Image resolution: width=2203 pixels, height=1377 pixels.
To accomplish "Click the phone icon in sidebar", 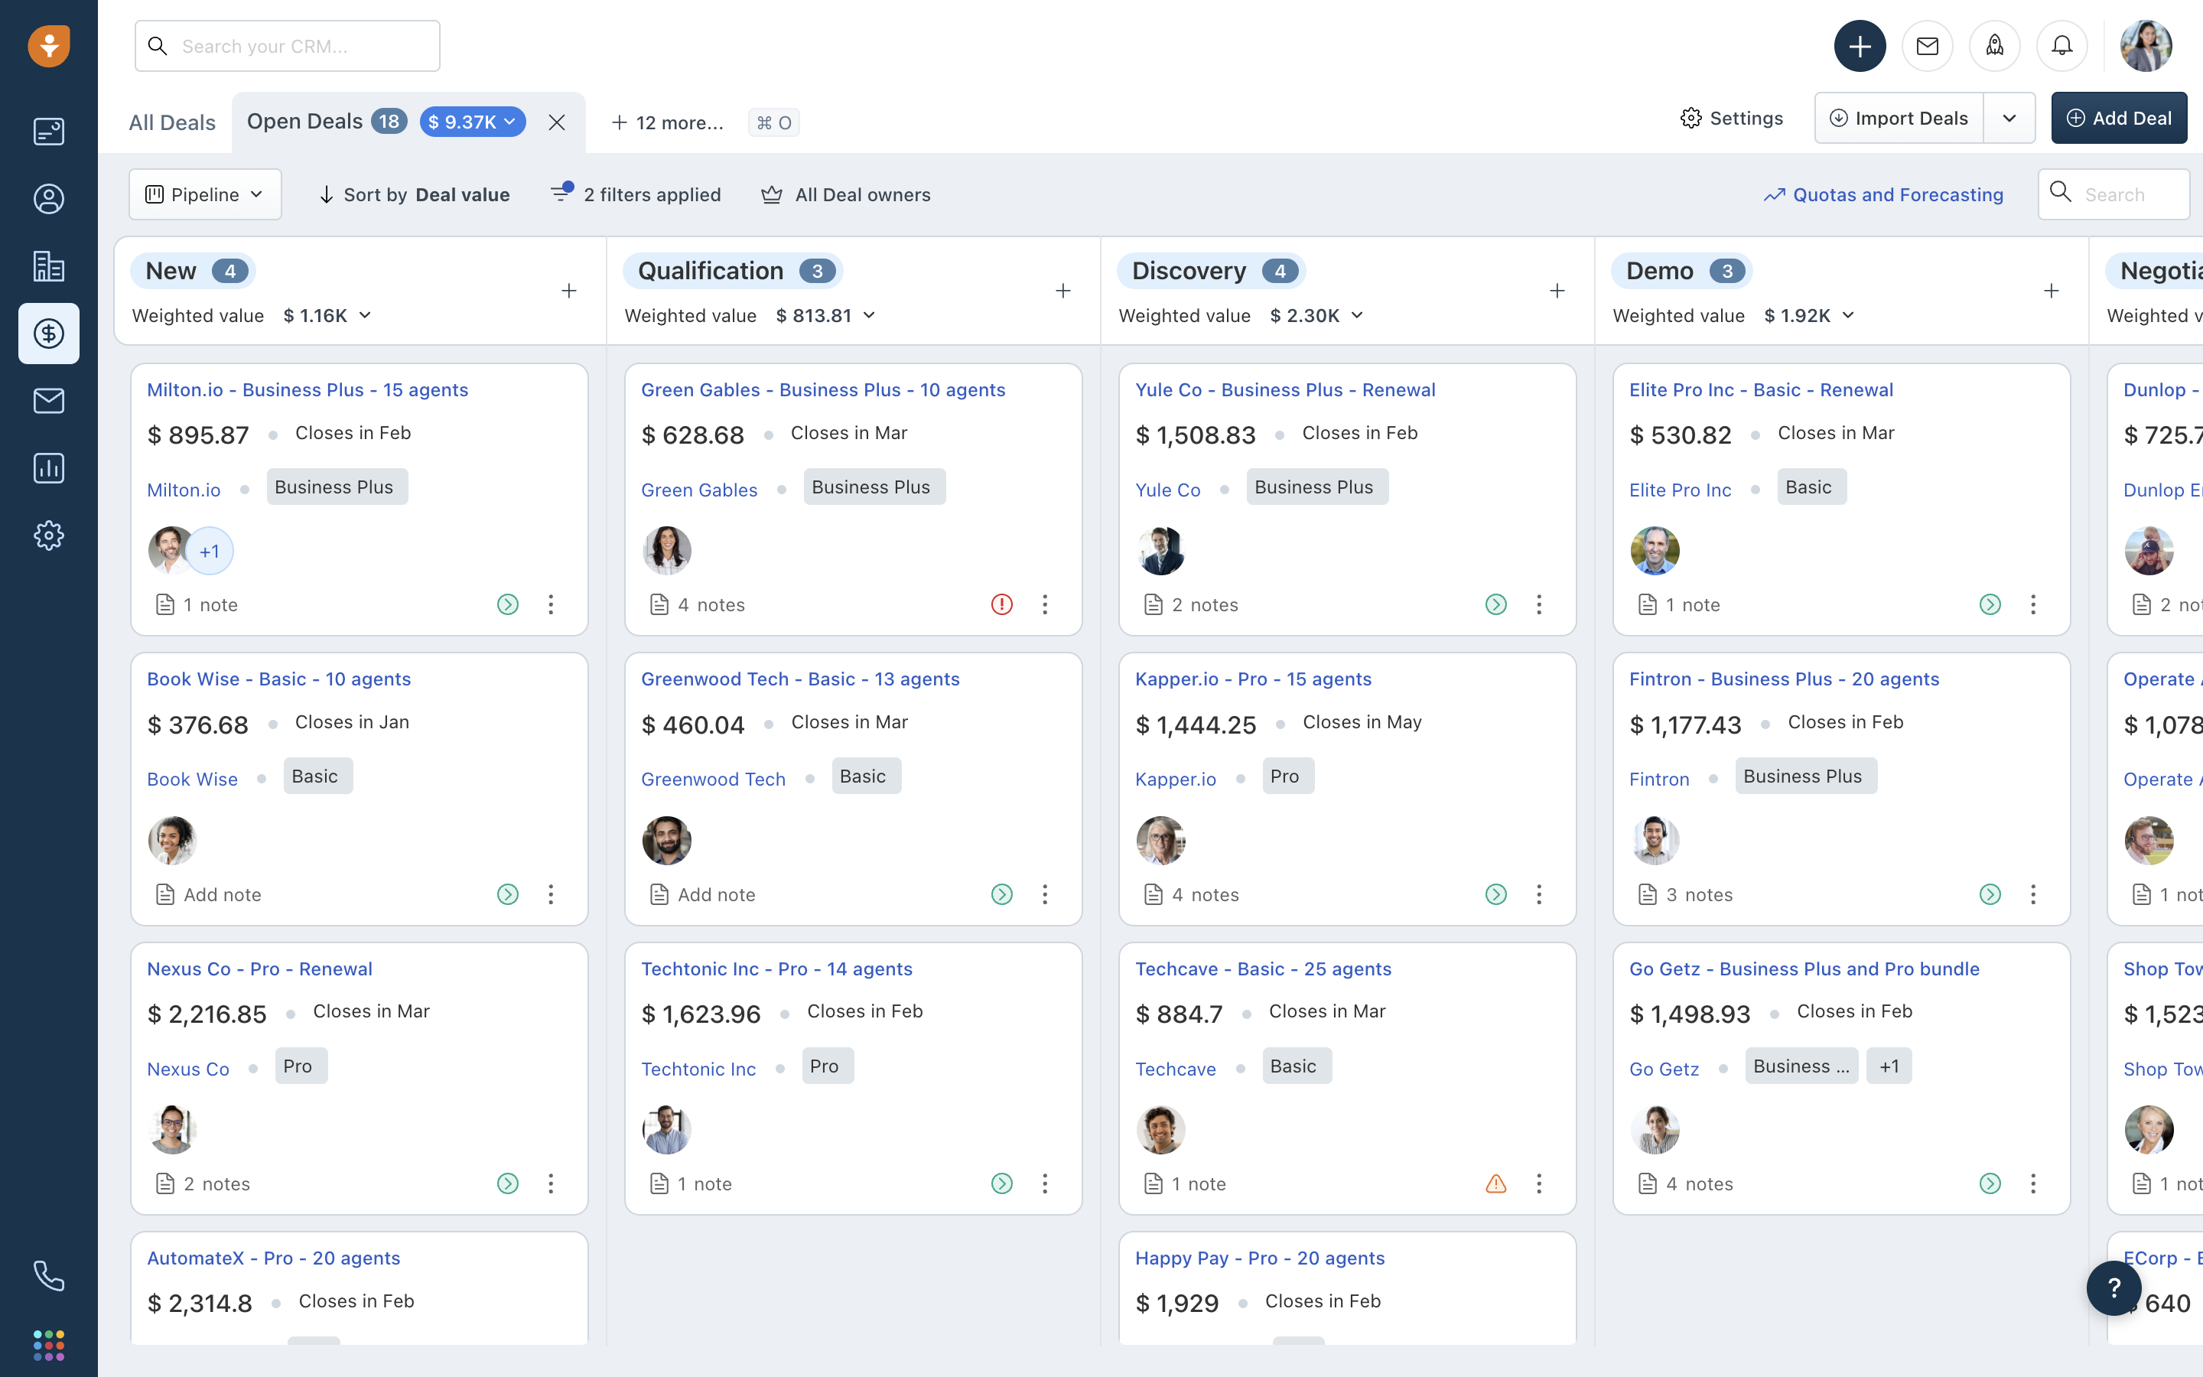I will [48, 1276].
